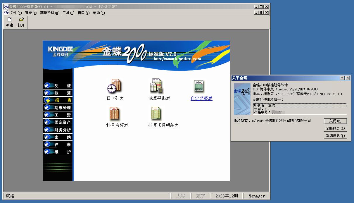Select the 出纳 module in the sidebar
Screen dimensions: 354x203
[58, 137]
